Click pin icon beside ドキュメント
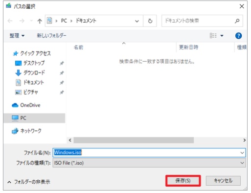The width and height of the screenshot is (251, 193). (x=62, y=83)
